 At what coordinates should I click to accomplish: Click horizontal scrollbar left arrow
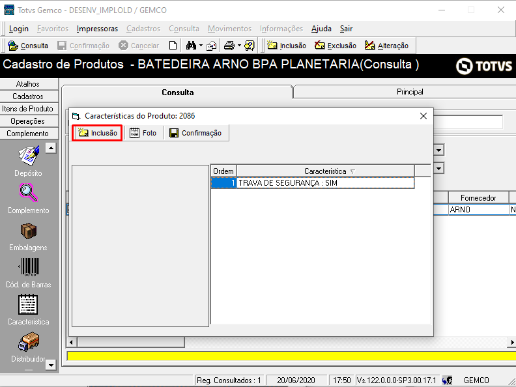click(x=72, y=342)
